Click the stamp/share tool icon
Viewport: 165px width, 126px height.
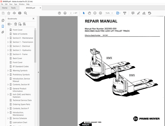pos(150,13)
